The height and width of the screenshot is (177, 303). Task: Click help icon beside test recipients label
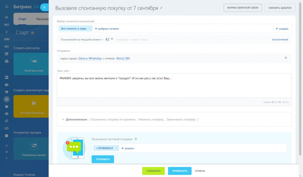pyautogui.click(x=136, y=139)
